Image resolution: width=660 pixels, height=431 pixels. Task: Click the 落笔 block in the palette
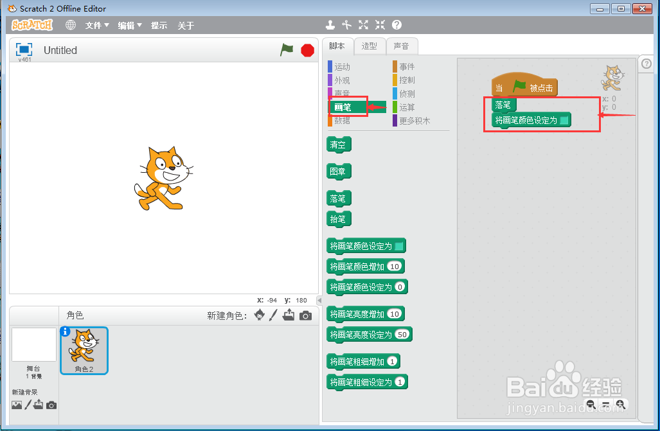(x=339, y=198)
